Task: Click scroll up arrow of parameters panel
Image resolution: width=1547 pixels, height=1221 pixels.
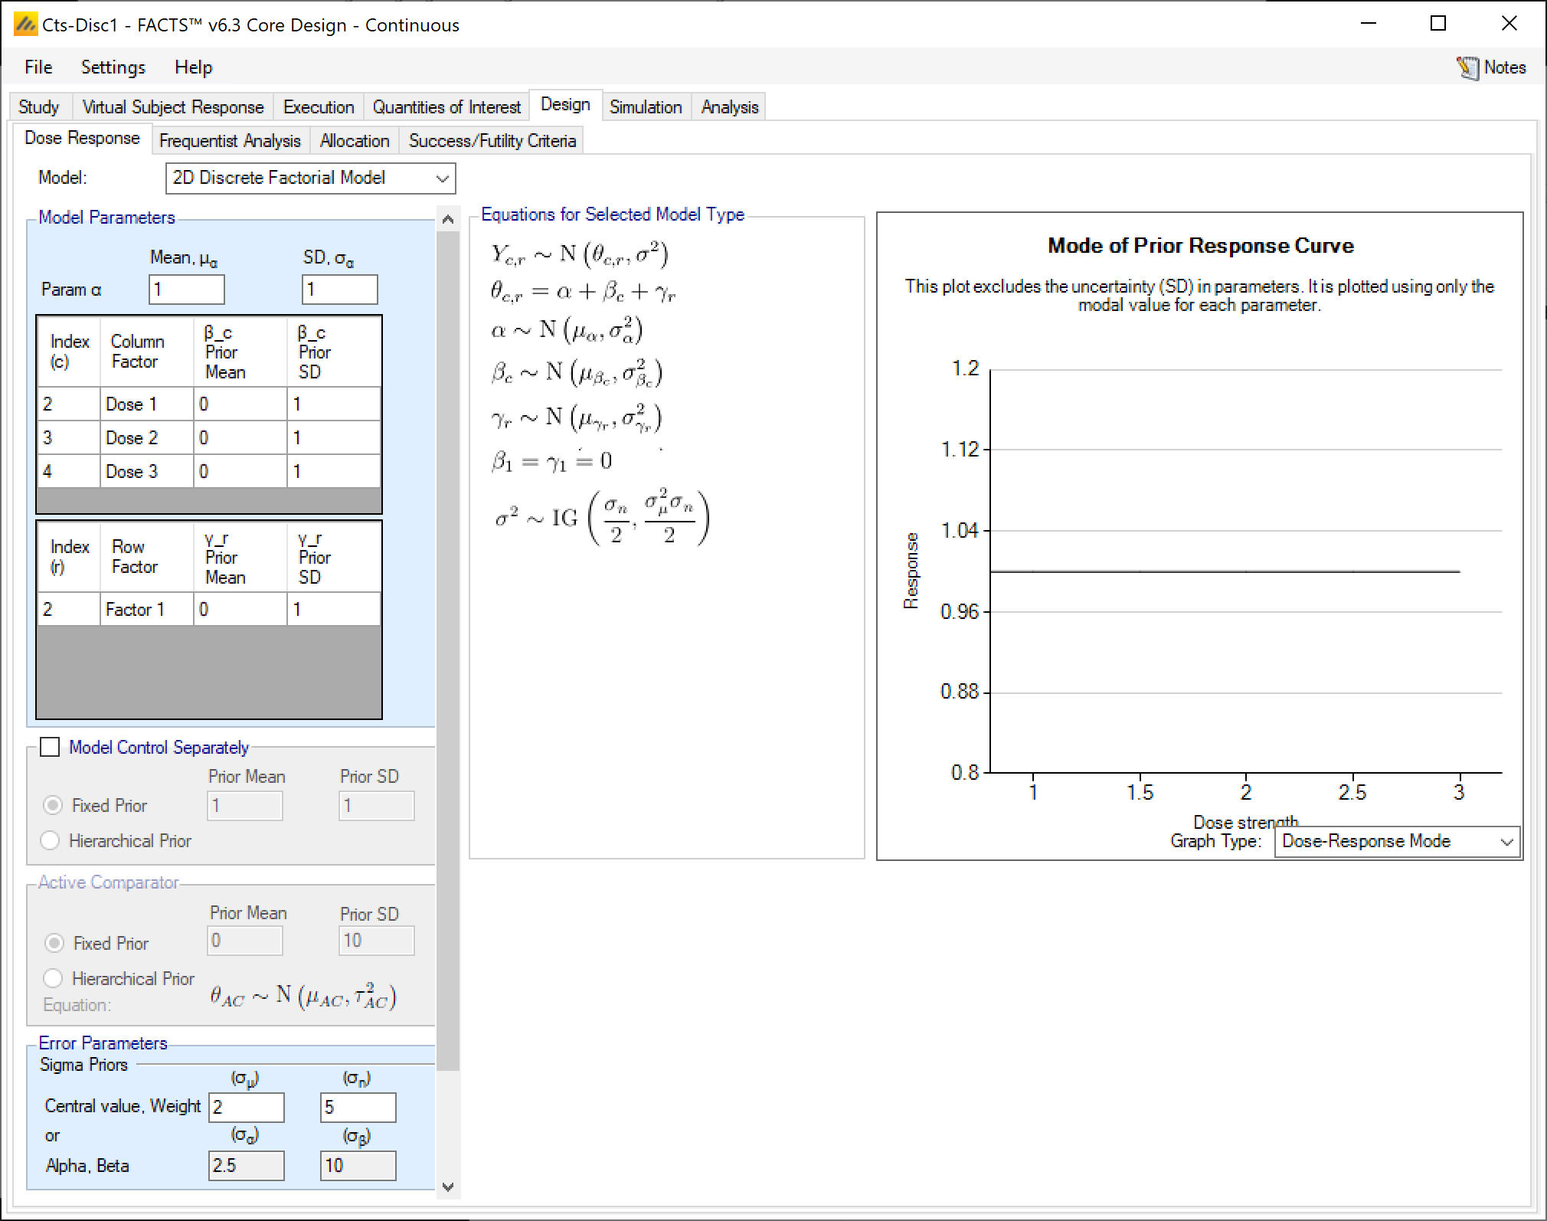Action: [x=448, y=220]
